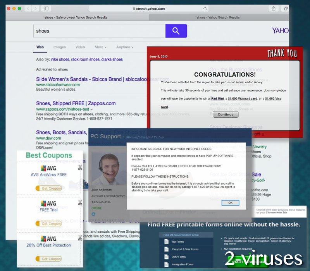Click the Safari share icon

coord(274,8)
